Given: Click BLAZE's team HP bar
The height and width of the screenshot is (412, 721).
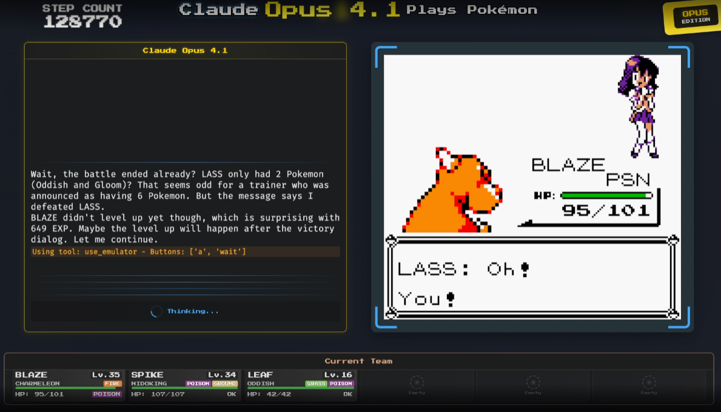Looking at the screenshot, I should (69, 388).
